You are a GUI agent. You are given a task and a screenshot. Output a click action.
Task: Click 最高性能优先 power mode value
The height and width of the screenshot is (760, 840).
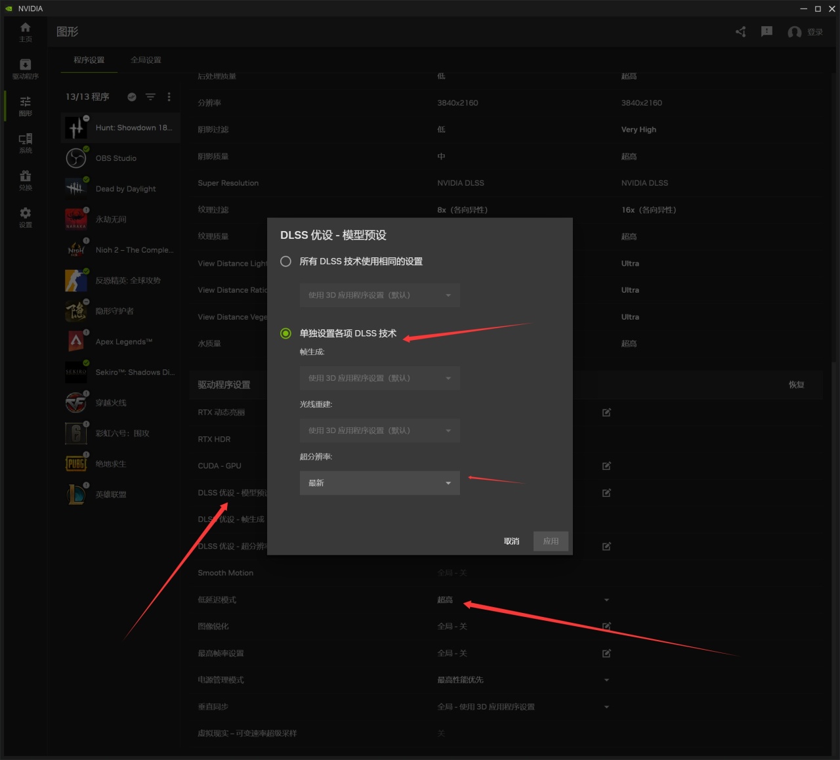(460, 680)
